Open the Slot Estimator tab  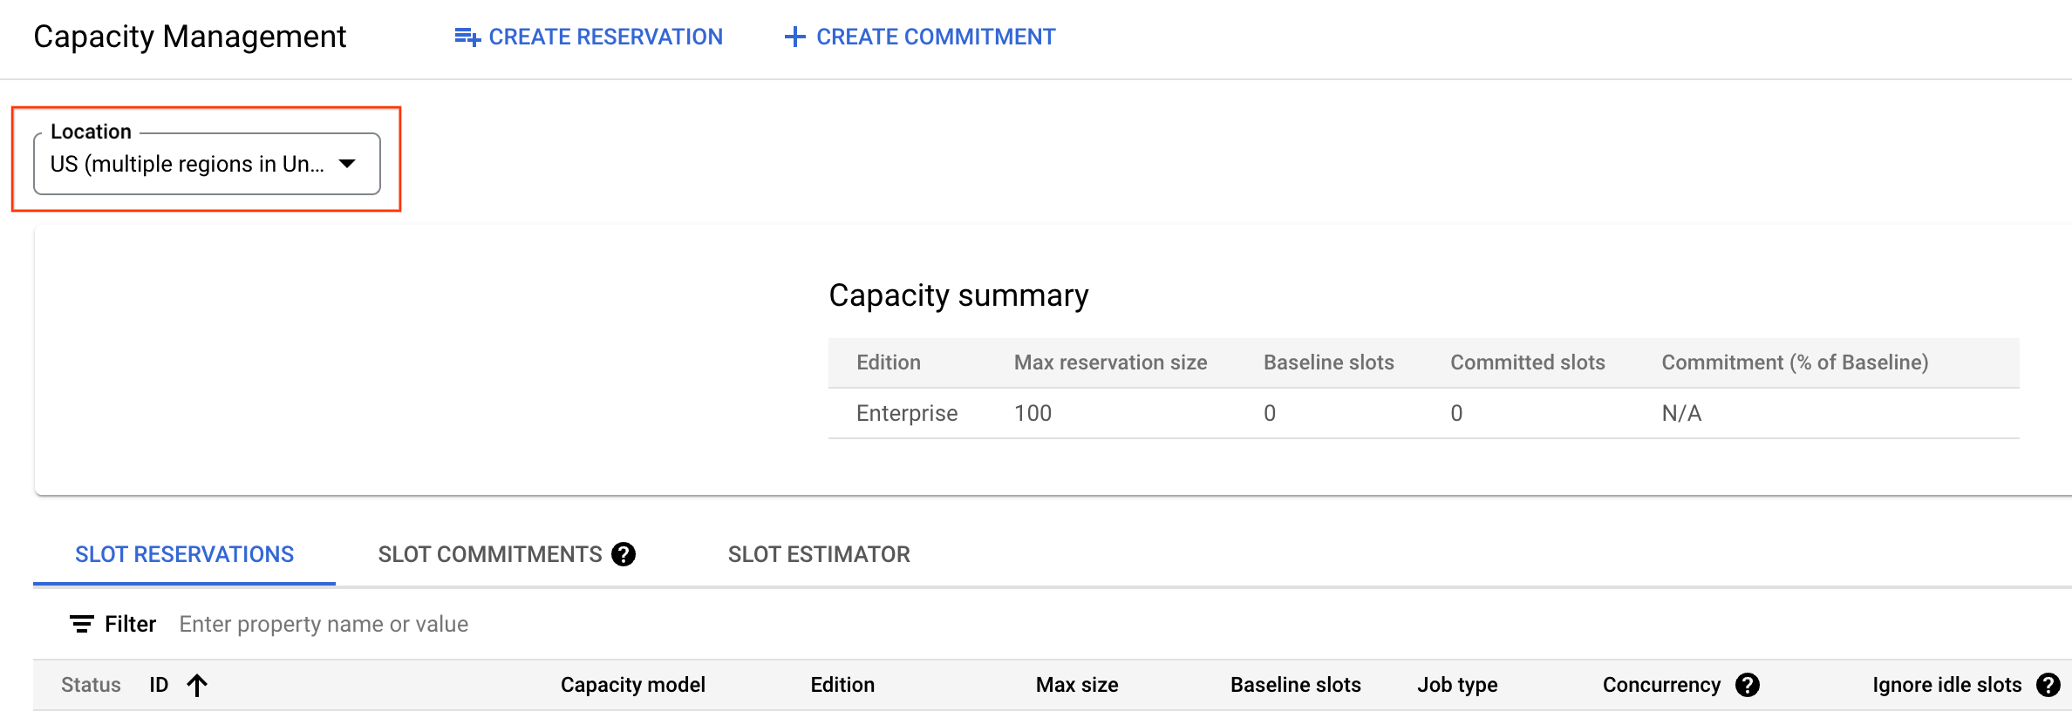[x=819, y=554]
